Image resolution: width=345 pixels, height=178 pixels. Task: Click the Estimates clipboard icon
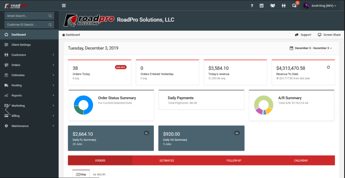(6, 75)
